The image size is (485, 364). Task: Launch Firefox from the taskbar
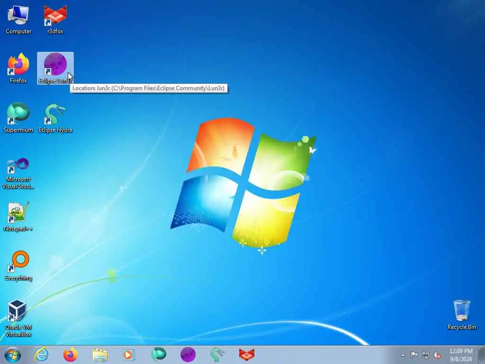[x=71, y=355]
